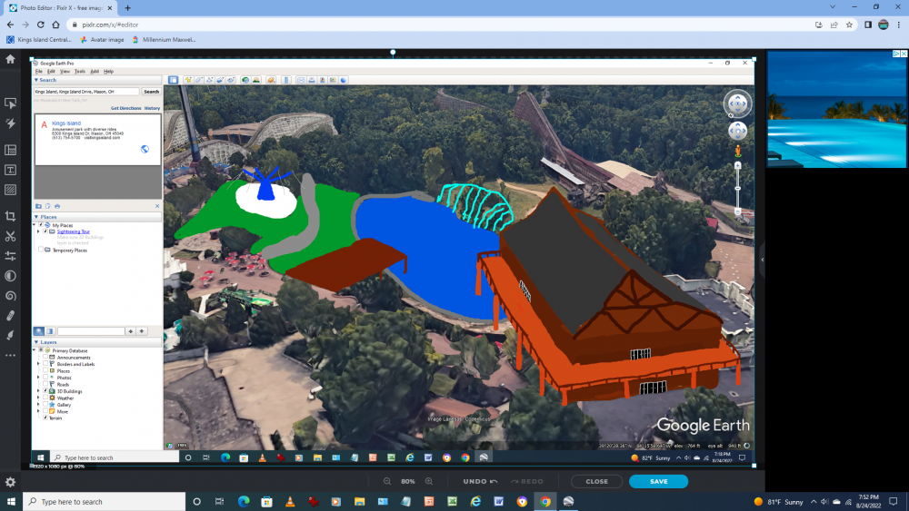
Task: Open a new Chrome tab
Action: pos(127,8)
